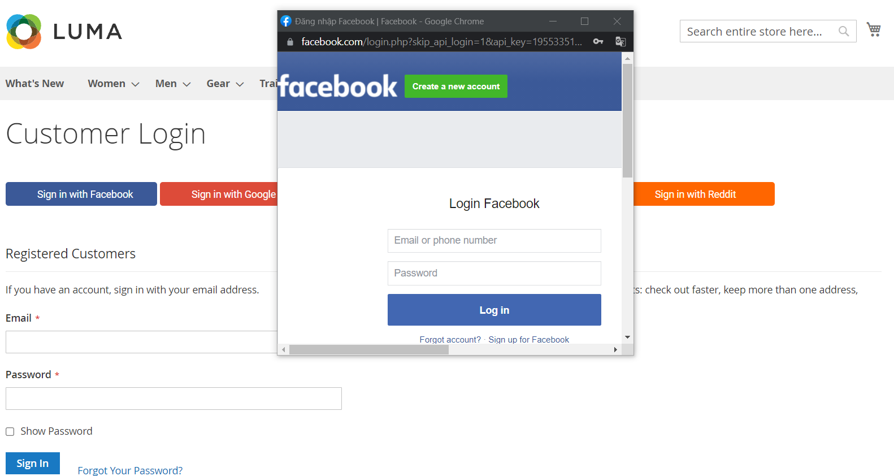Click the search magnifier icon
The width and height of the screenshot is (894, 476).
[x=844, y=31]
